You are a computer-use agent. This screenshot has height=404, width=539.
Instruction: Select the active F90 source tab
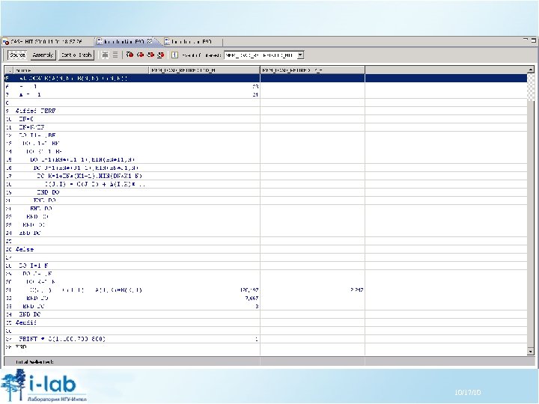point(126,42)
